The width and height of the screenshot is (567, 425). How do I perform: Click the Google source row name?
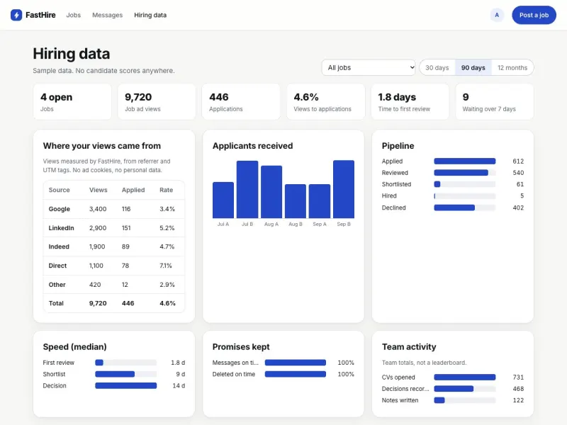point(60,209)
